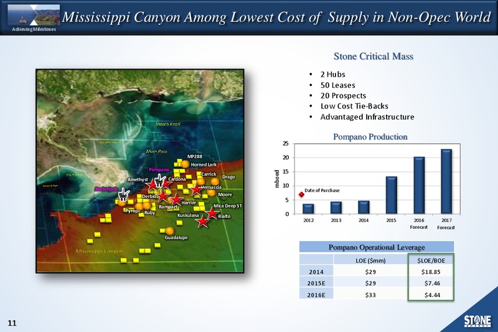
Task: Click the magenta Pompano map label
Action: [x=159, y=169]
